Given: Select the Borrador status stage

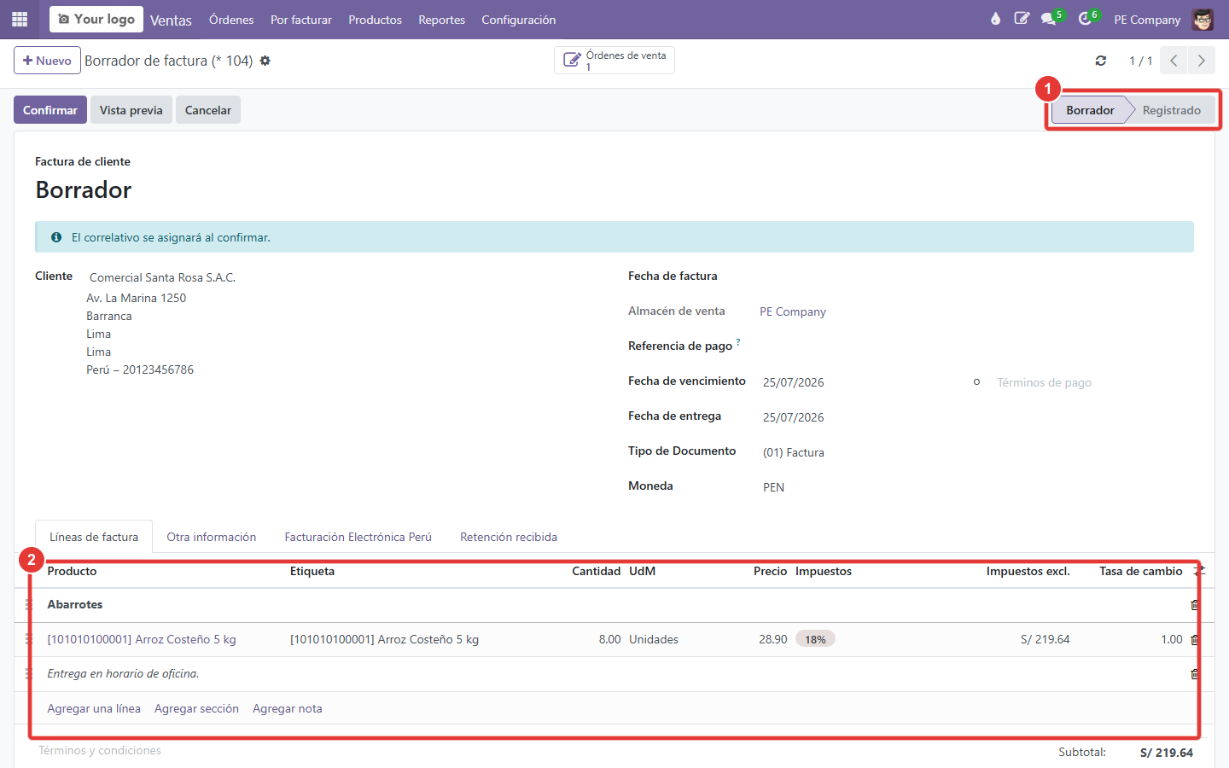Looking at the screenshot, I should click(1090, 110).
